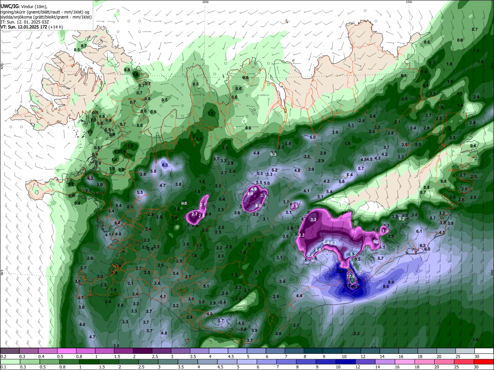Viewport: 494px width, 370px height.
Task: Click the navy blue swatch above '10' in rain scale
Action: (345, 362)
